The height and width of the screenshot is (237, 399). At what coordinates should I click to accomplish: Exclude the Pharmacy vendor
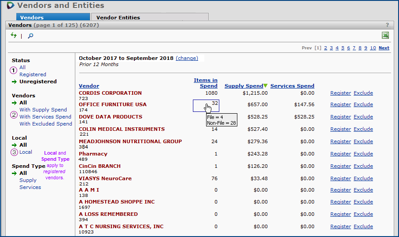[363, 154]
